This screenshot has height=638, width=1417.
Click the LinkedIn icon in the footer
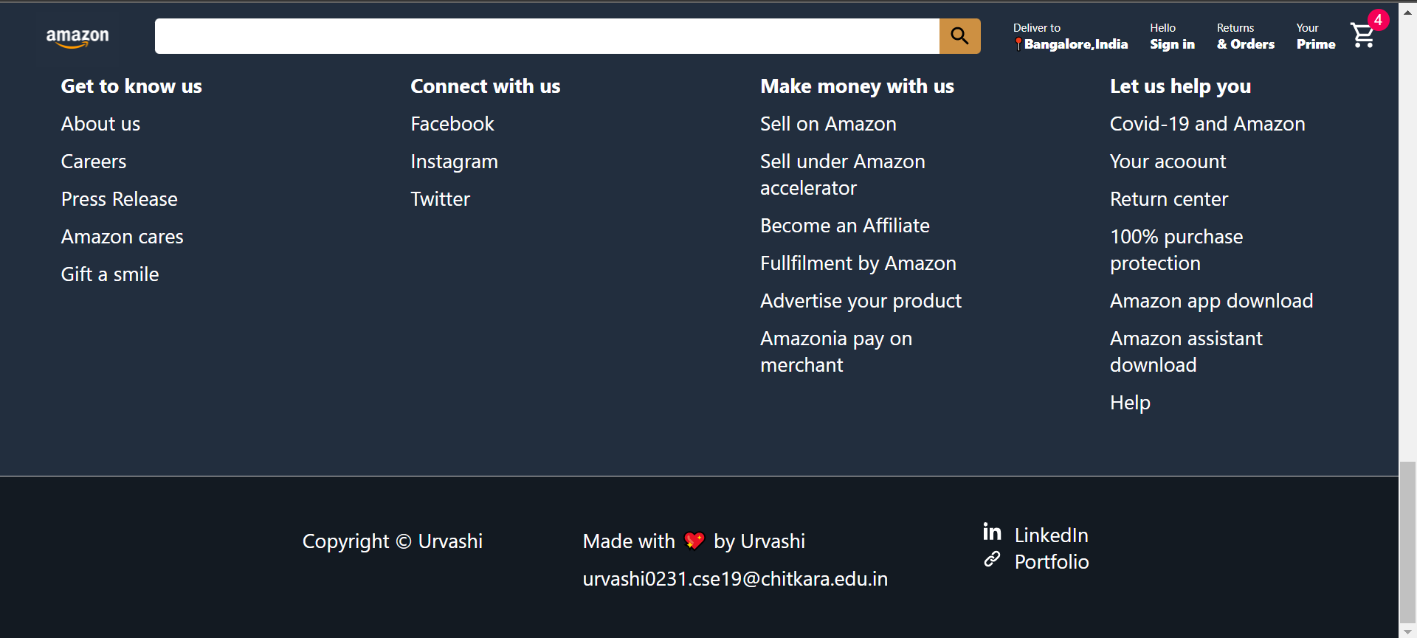click(992, 532)
